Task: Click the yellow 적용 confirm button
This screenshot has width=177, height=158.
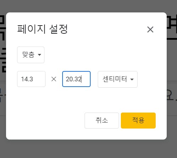Action: coord(138,120)
